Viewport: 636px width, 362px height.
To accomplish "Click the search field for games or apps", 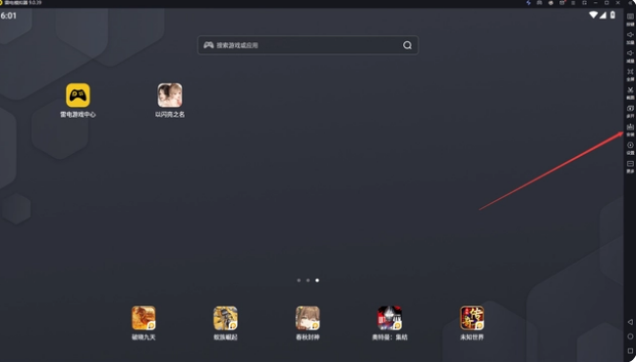I will (x=308, y=45).
